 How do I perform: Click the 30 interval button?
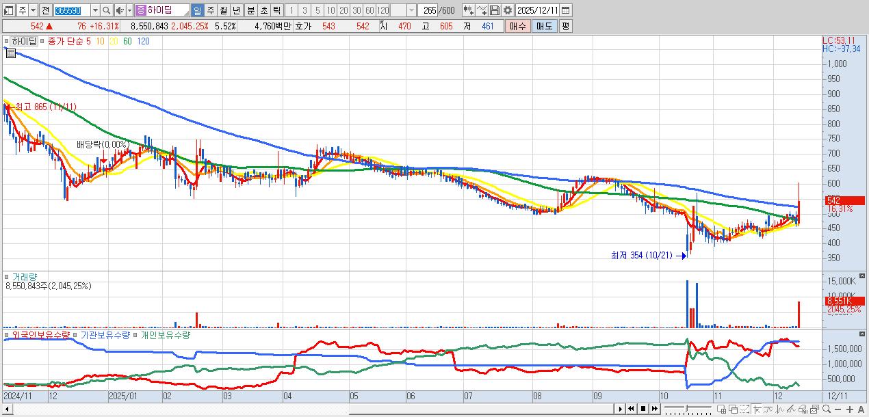357,10
